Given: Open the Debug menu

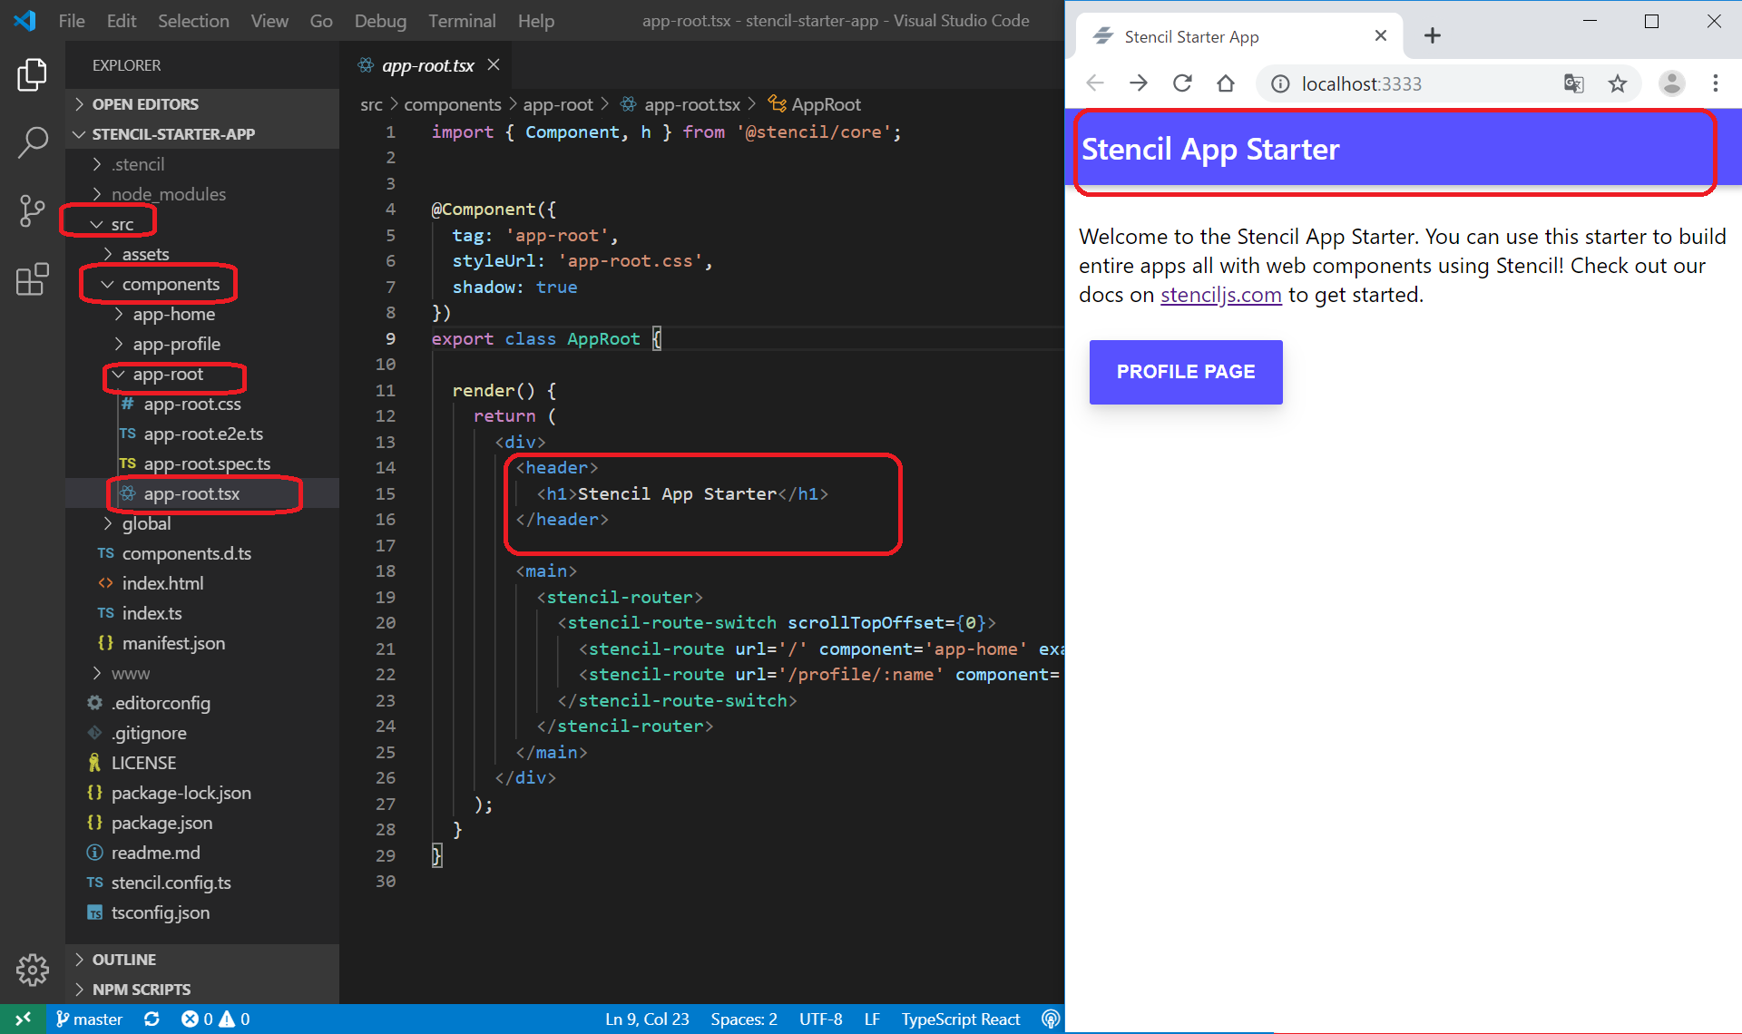Looking at the screenshot, I should click(380, 21).
